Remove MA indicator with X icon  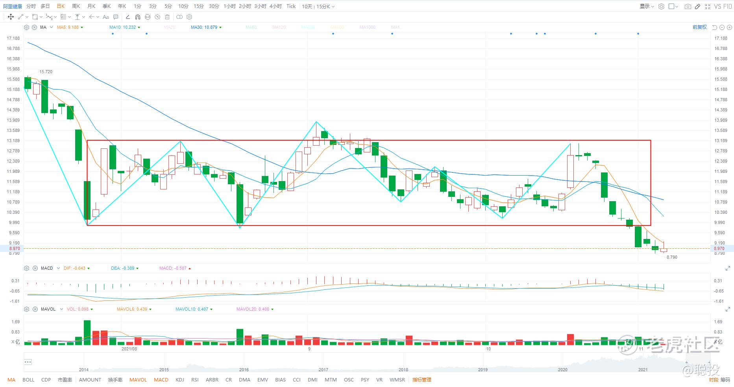[x=34, y=27]
